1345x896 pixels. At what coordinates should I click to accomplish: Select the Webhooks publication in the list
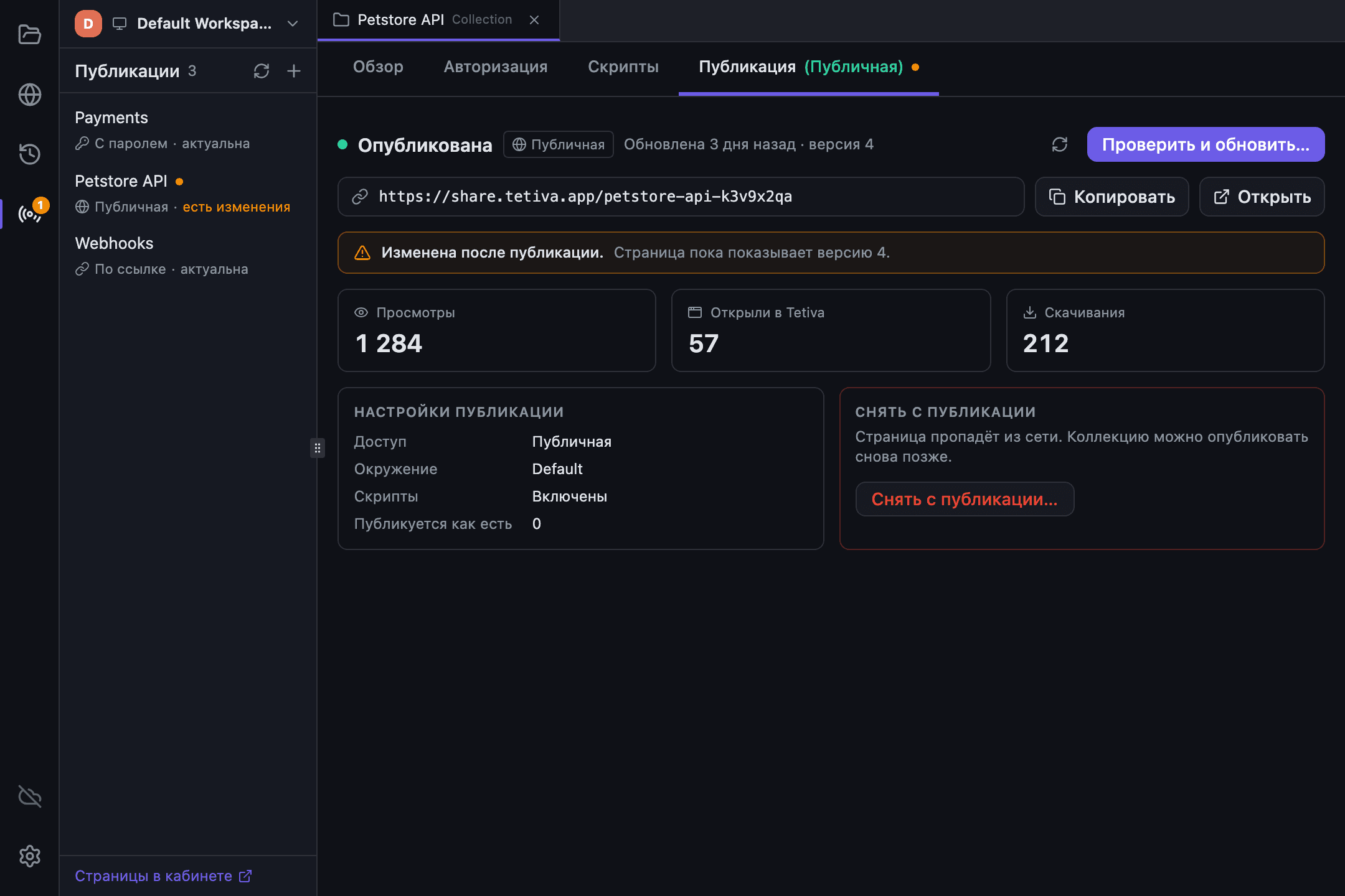pos(188,256)
